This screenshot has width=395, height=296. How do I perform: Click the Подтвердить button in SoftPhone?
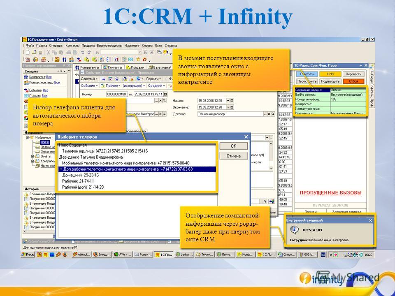[x=330, y=81]
